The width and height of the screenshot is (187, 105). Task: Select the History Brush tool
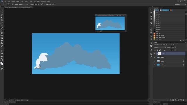coord(2,33)
